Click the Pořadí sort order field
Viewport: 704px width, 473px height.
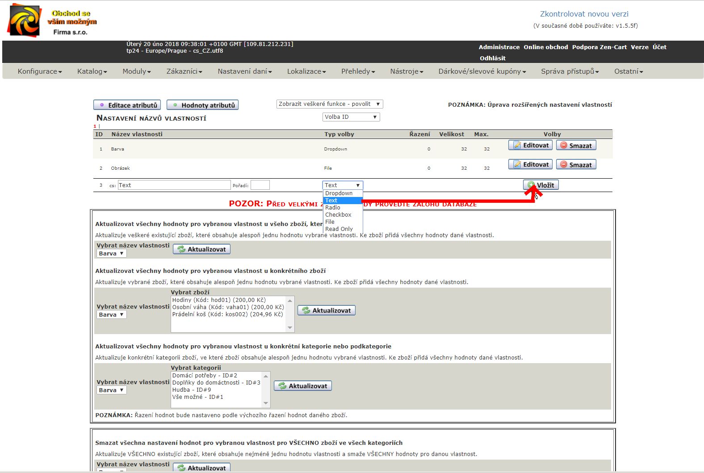point(260,185)
